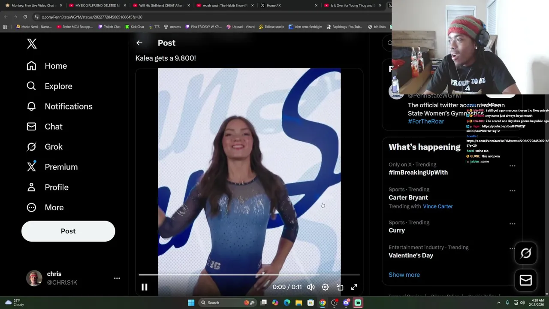549x309 pixels.
Task: Open options dots for #ImBreakingUpWith trend
Action: [x=512, y=166]
